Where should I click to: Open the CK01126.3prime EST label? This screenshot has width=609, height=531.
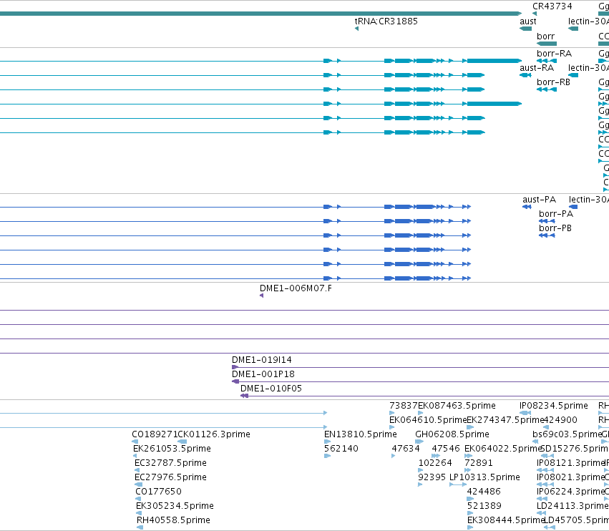coord(214,434)
